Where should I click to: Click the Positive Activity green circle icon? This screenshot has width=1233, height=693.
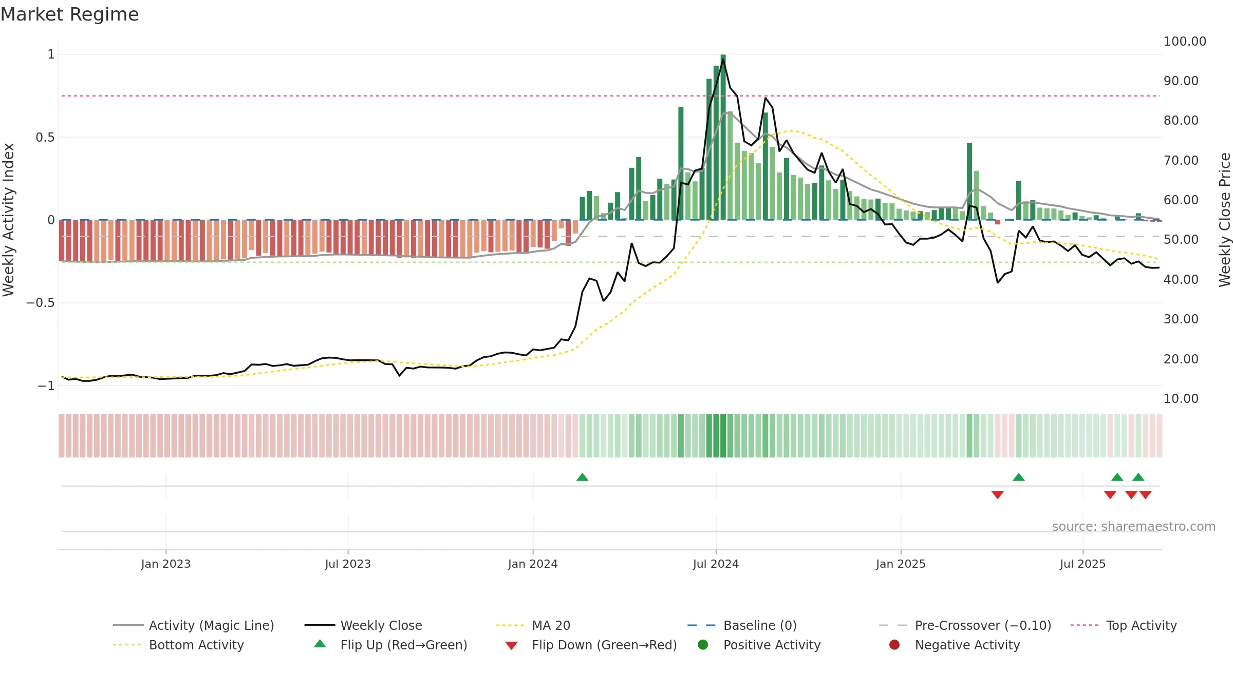pos(703,645)
